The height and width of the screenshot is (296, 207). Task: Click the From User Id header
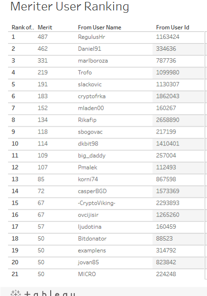point(172,27)
